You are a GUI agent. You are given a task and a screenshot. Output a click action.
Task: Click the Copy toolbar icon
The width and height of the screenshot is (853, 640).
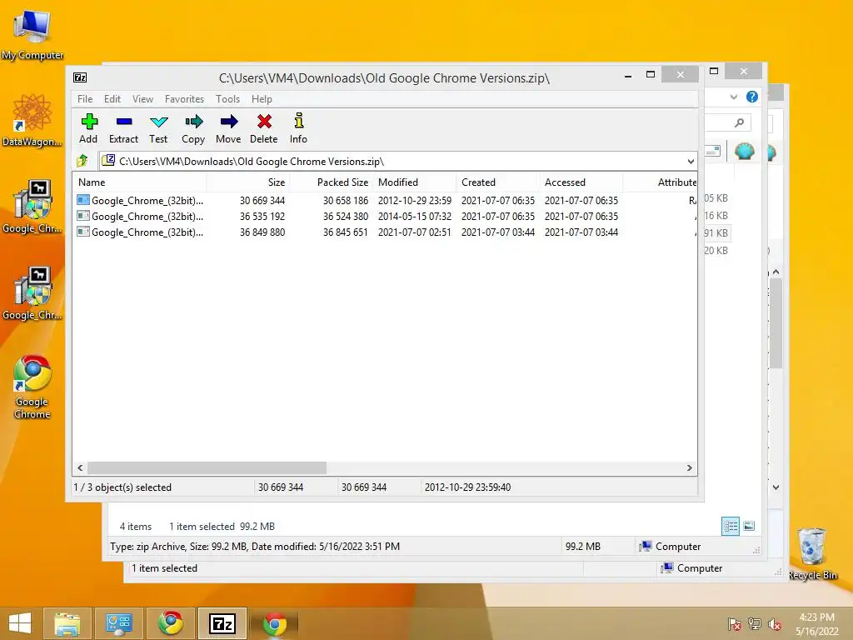click(193, 128)
